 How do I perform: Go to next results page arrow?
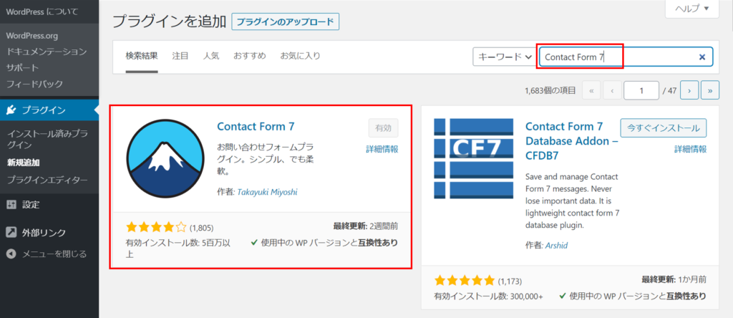[x=689, y=91]
